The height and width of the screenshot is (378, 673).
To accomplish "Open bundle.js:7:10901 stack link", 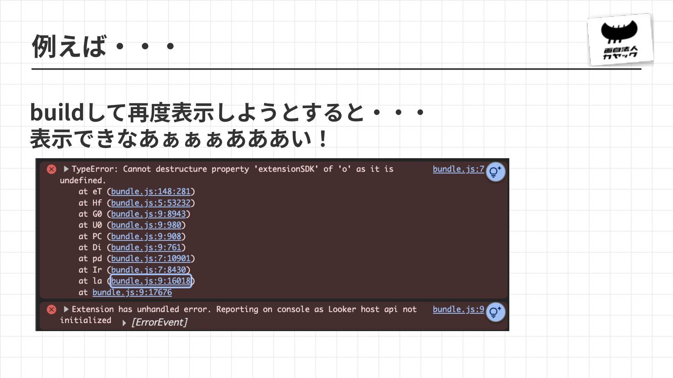I will point(151,259).
